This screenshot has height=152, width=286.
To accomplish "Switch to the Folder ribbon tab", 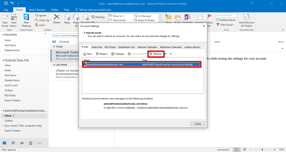I will (x=54, y=10).
